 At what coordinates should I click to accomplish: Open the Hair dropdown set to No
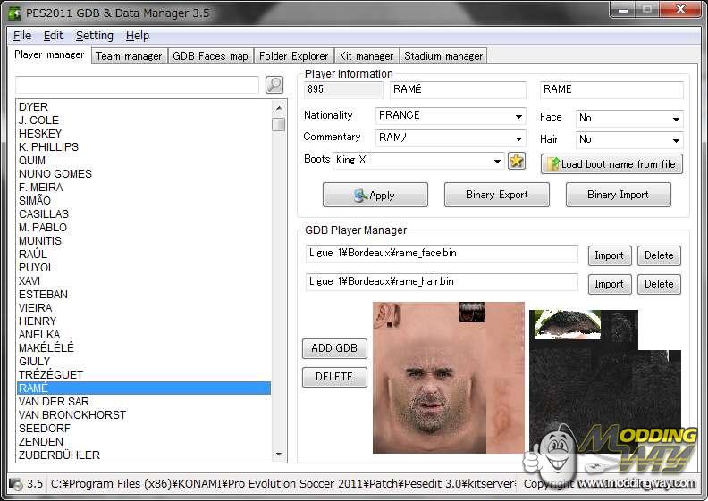[677, 140]
